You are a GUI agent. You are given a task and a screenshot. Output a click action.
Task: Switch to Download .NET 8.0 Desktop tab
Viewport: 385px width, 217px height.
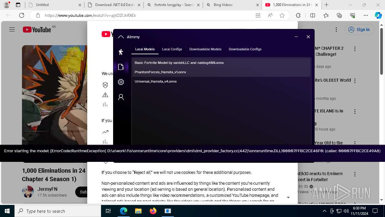[113, 5]
